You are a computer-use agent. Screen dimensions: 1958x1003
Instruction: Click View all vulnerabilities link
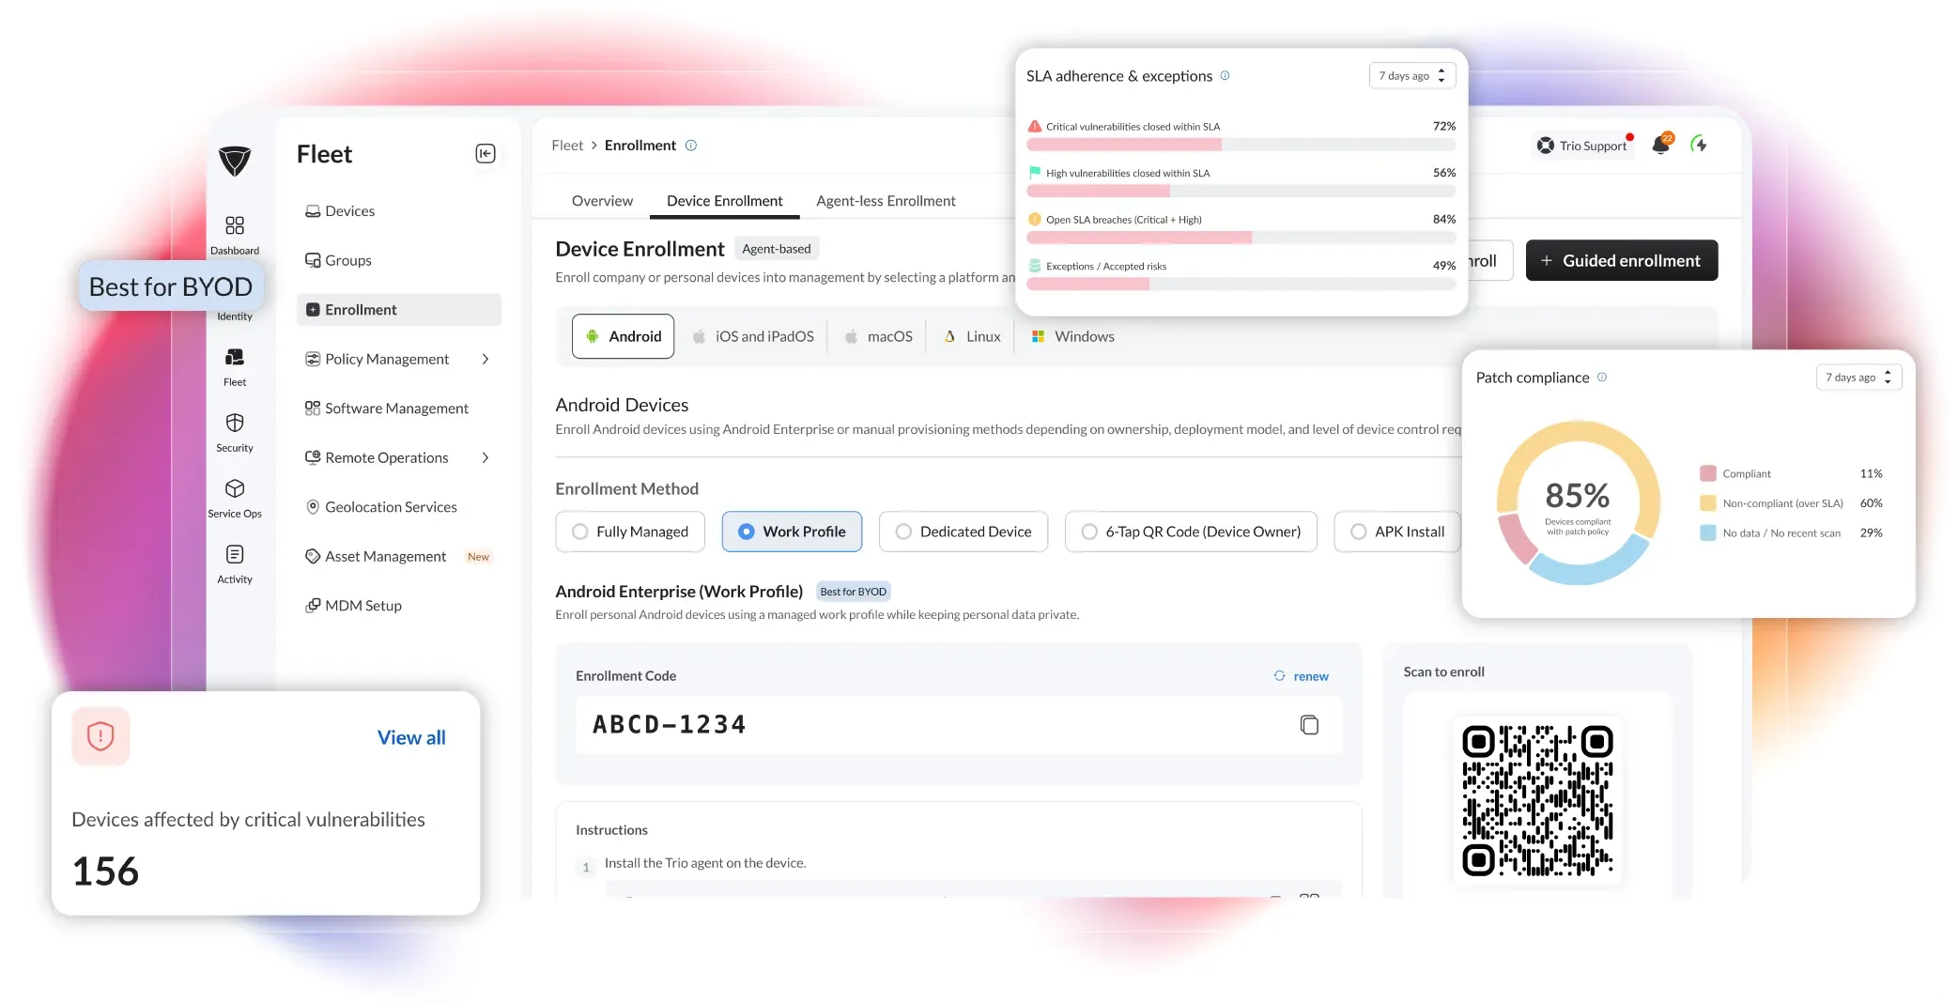411,737
